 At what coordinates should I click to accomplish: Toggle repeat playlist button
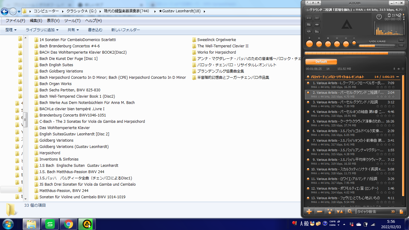pyautogui.click(x=309, y=31)
